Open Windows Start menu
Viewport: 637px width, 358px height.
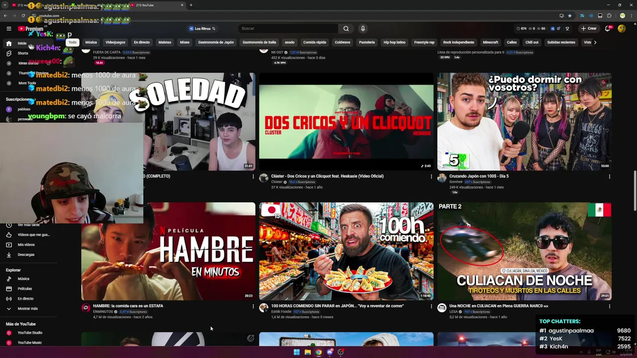pyautogui.click(x=297, y=352)
